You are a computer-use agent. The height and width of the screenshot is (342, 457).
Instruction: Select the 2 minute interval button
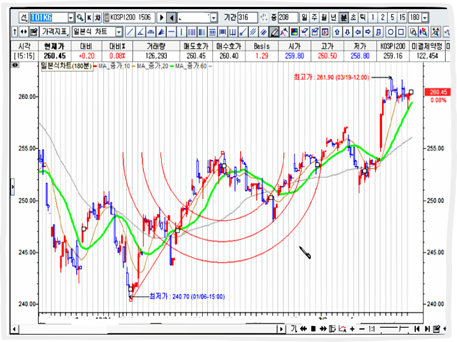click(383, 18)
